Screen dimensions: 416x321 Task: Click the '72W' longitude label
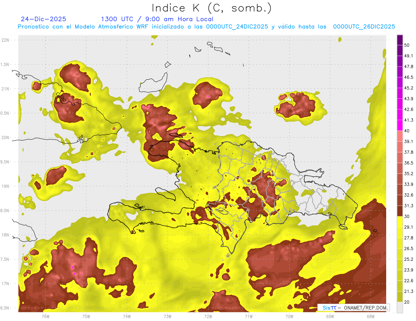(x=208, y=316)
